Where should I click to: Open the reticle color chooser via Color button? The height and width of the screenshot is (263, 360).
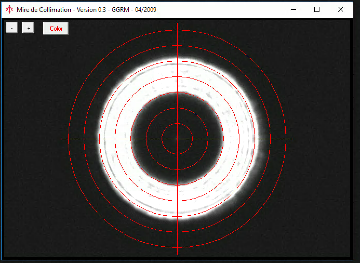click(x=56, y=28)
